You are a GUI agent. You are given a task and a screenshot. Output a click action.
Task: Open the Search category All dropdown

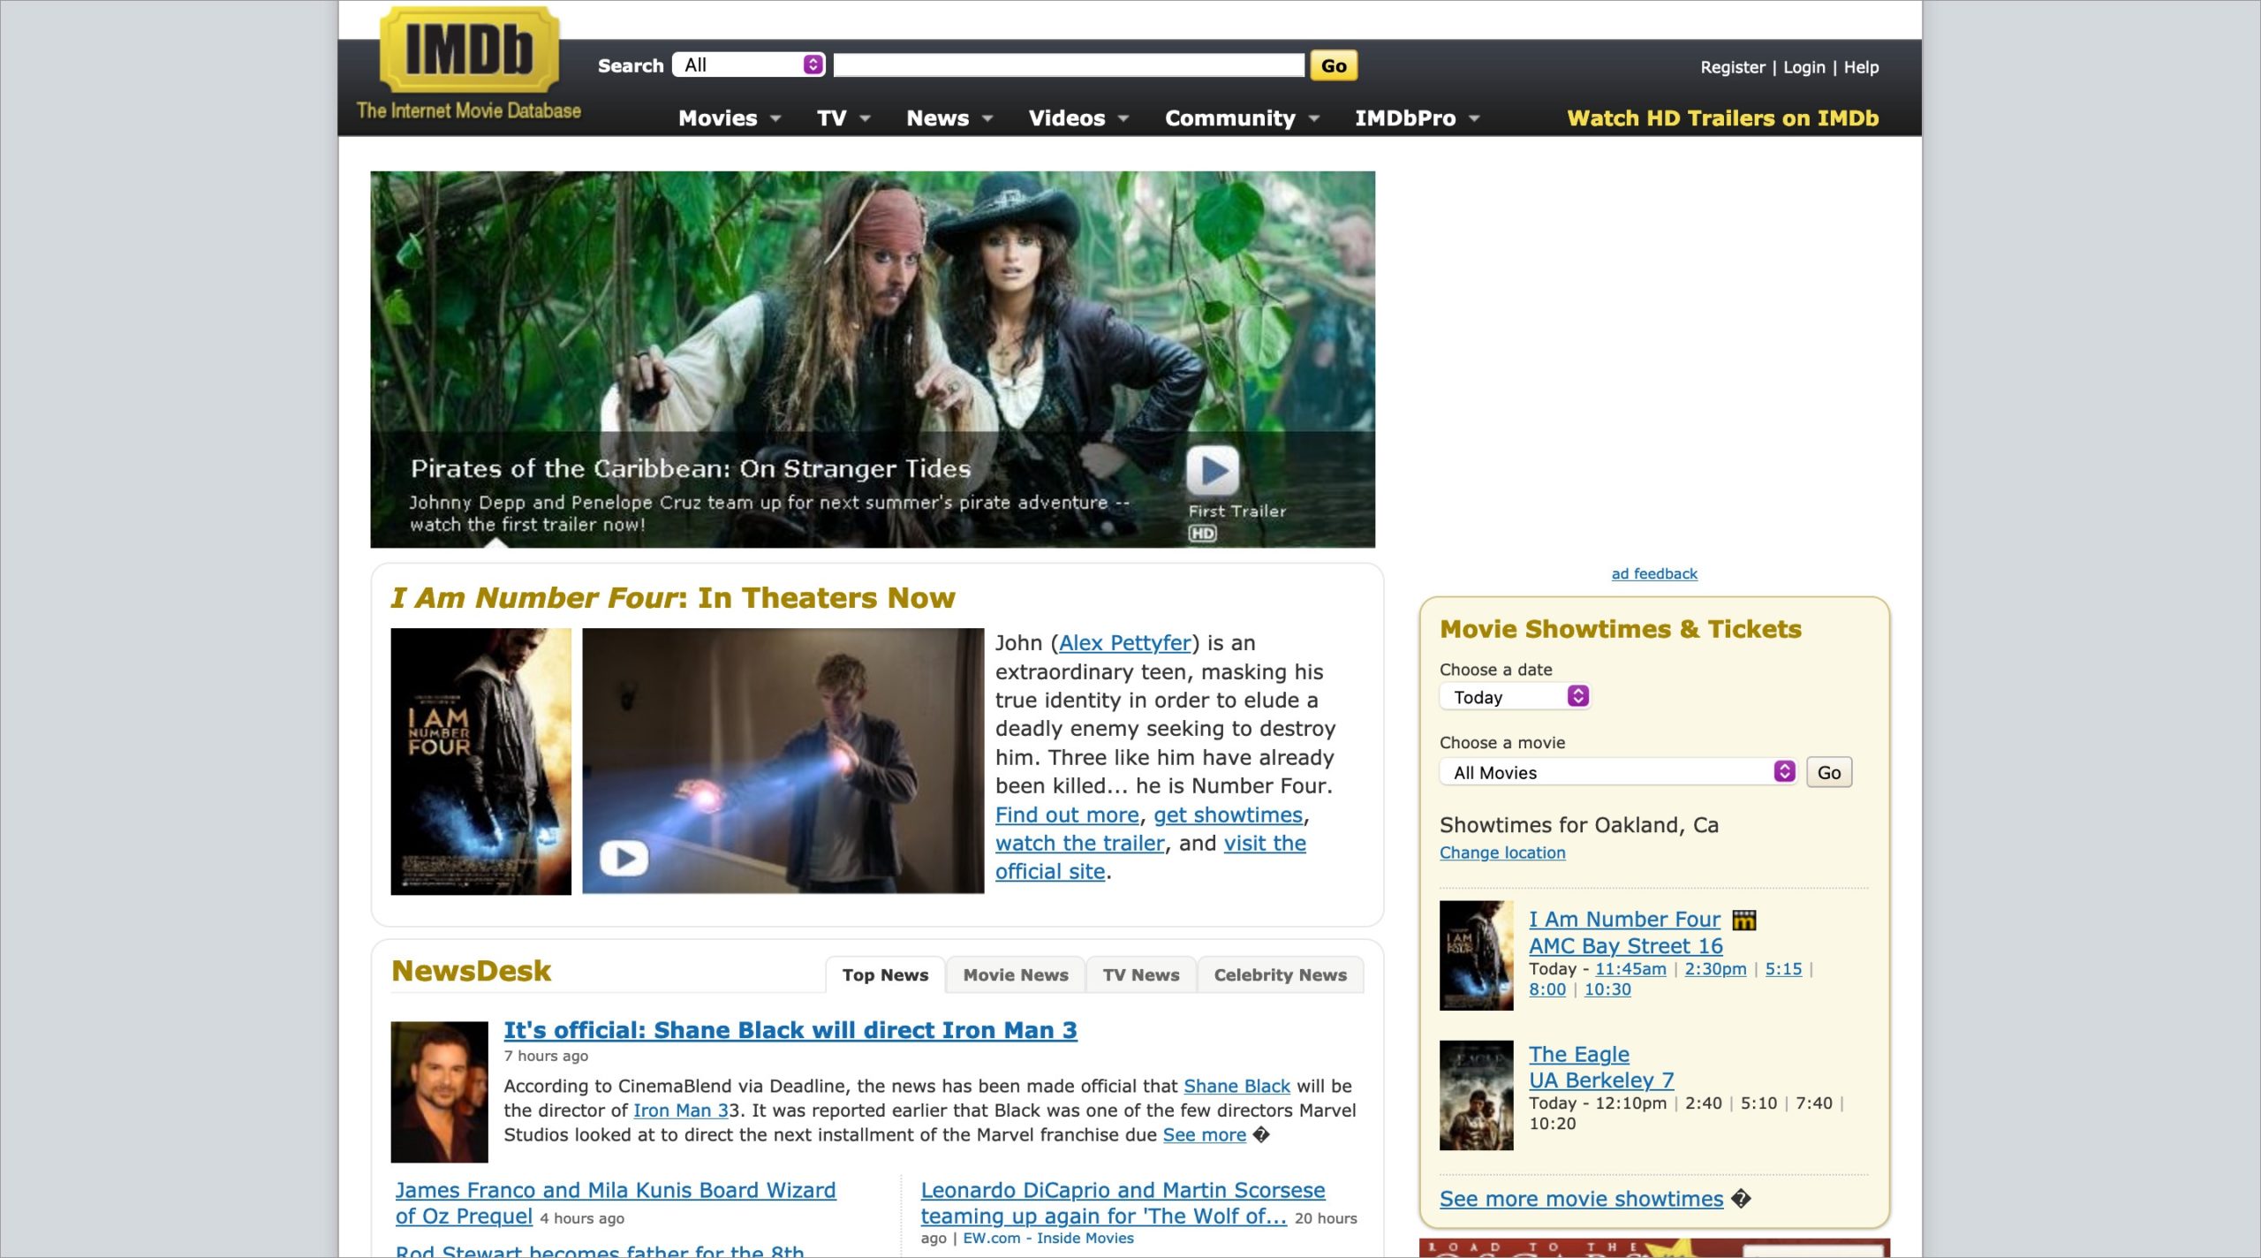point(748,64)
